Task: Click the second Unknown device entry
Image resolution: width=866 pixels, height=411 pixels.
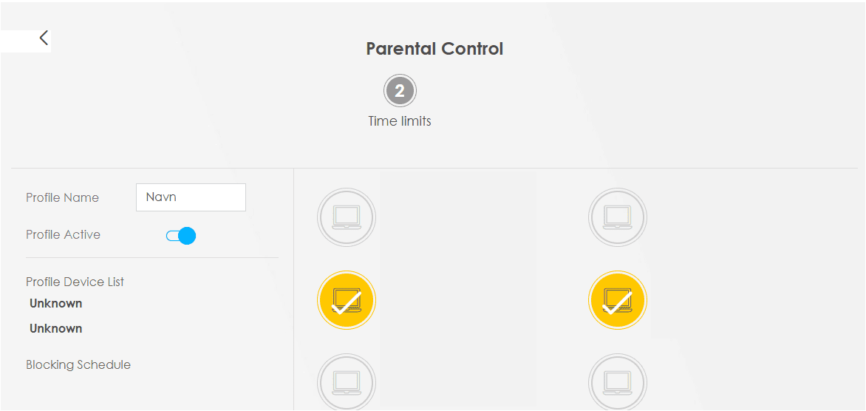Action: click(x=55, y=328)
